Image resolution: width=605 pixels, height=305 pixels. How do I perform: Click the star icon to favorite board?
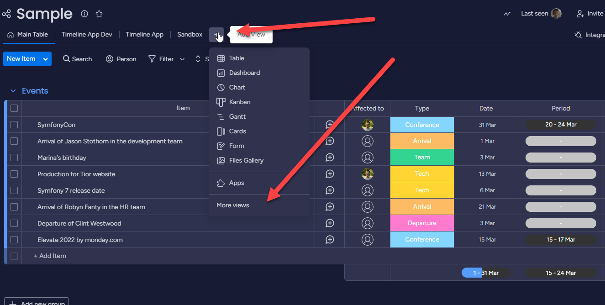tap(99, 14)
